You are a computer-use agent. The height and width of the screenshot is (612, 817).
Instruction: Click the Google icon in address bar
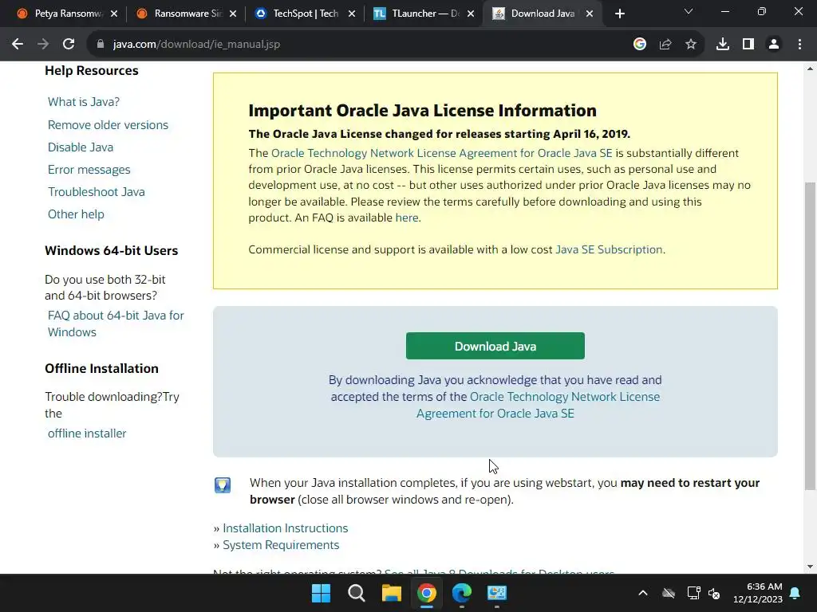click(639, 45)
